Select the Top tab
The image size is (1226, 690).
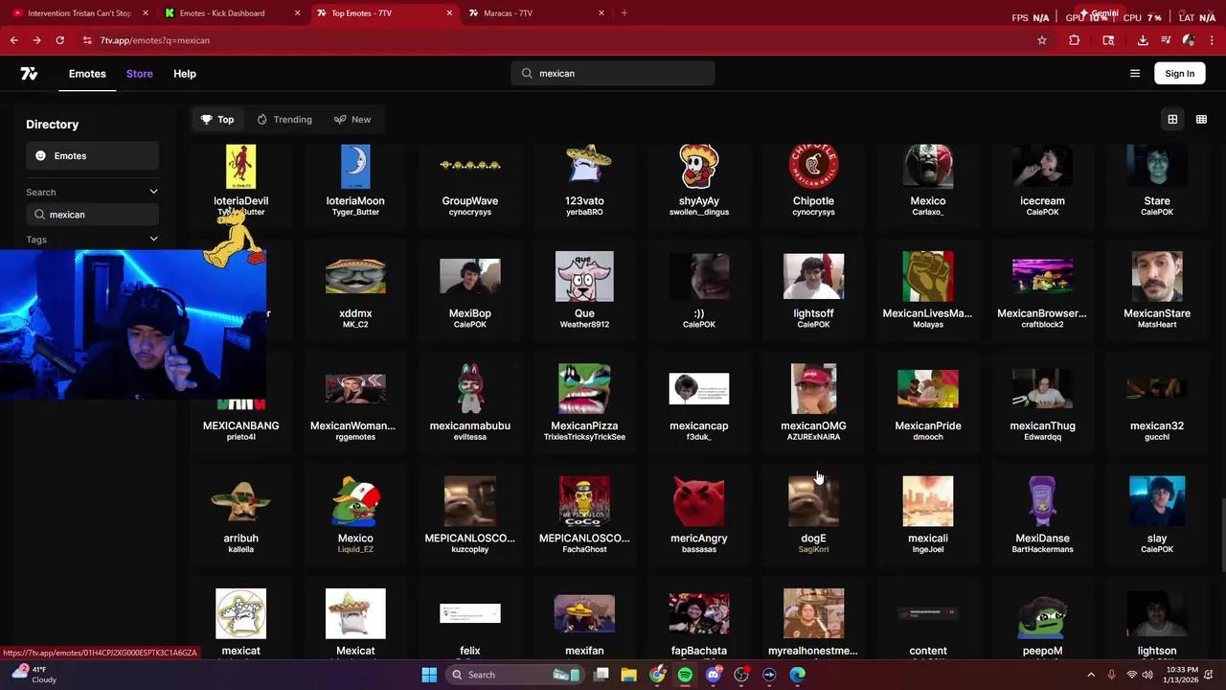click(x=217, y=120)
